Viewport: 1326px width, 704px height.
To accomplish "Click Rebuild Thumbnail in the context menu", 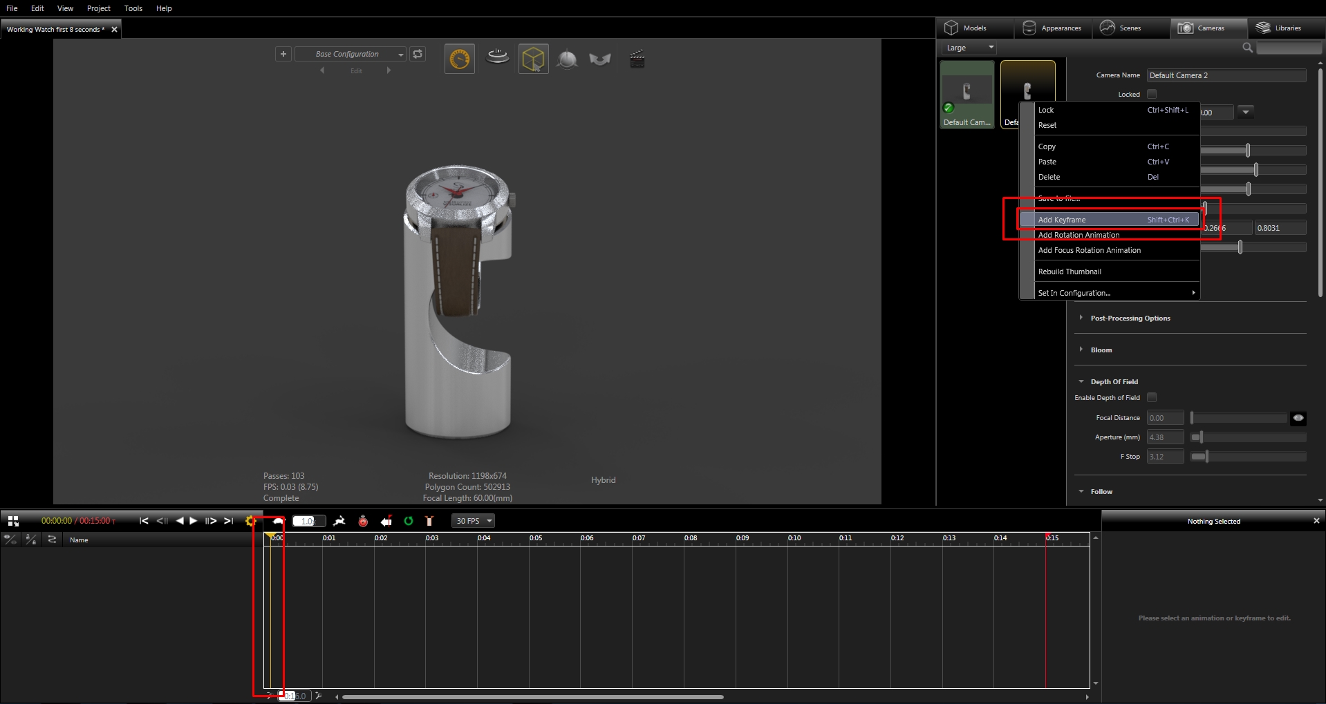I will [1070, 272].
